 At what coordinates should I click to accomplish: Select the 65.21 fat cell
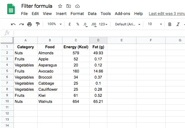pos(98,101)
